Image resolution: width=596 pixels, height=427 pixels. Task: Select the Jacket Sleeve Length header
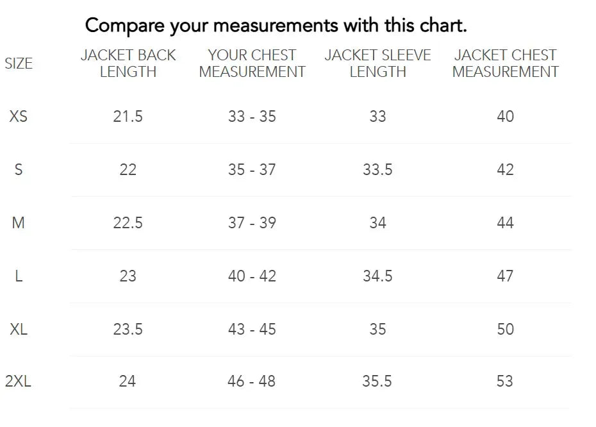(377, 63)
